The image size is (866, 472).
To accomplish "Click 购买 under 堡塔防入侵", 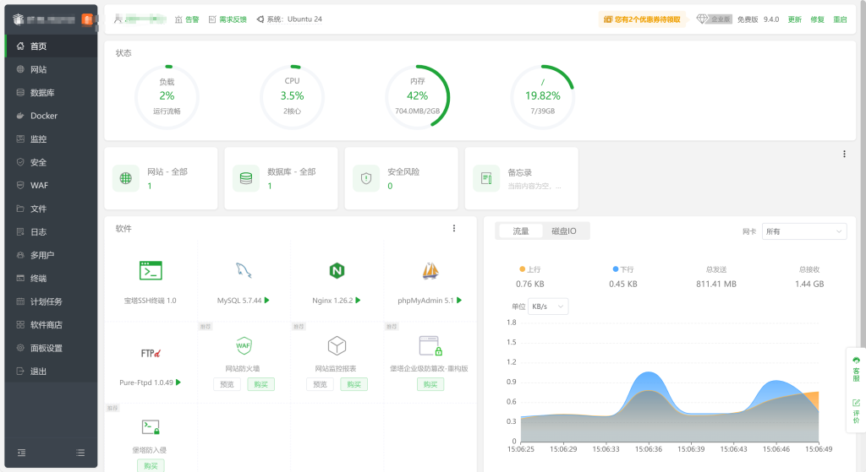I will 151,466.
